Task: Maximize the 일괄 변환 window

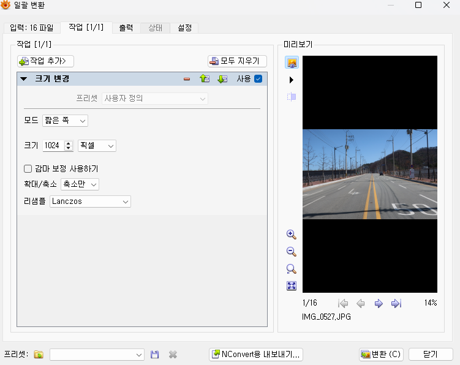Action: click(418, 5)
